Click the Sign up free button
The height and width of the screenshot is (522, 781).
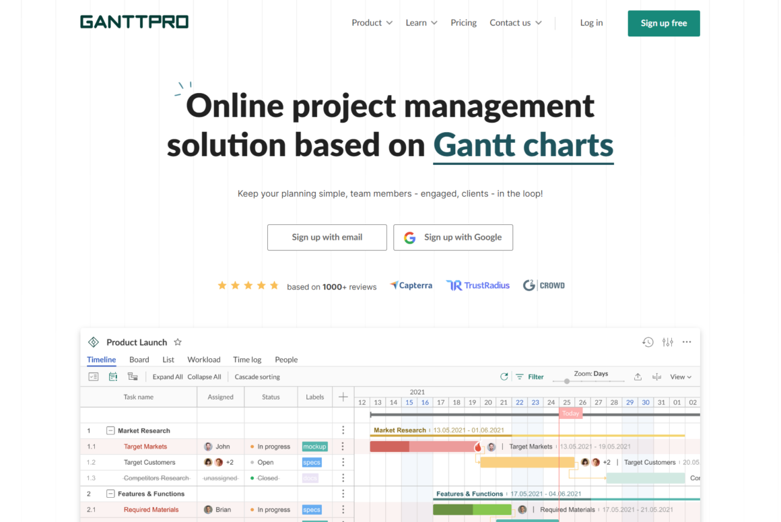664,24
